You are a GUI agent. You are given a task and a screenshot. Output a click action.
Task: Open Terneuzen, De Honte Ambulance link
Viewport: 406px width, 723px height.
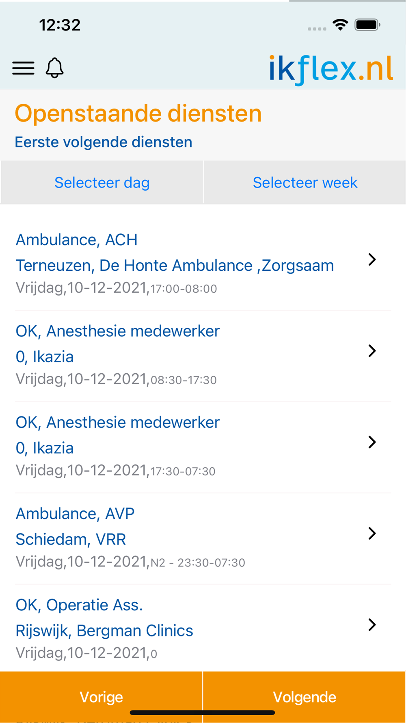(x=175, y=266)
